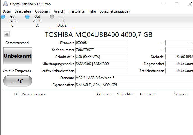Click the Übertragungsmodus field SATA/300
The image size is (193, 135).
click(x=101, y=64)
